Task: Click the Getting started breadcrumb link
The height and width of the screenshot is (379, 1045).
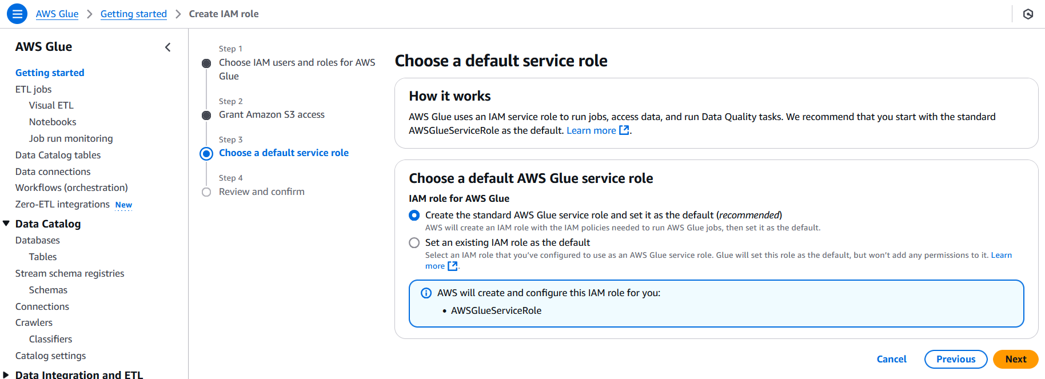Action: (x=134, y=14)
